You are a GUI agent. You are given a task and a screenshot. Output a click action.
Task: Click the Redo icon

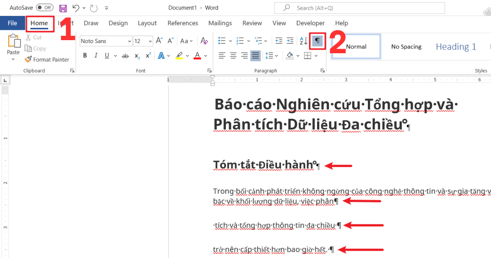(x=94, y=8)
